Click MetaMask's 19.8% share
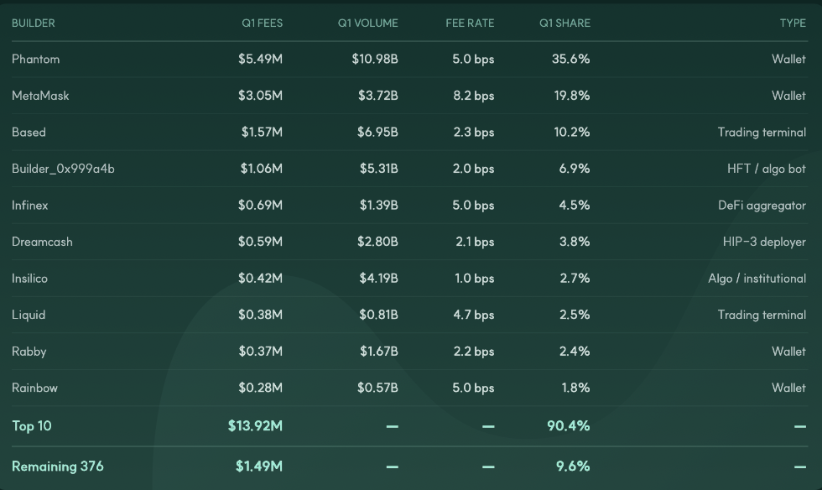Image resolution: width=822 pixels, height=490 pixels. click(572, 96)
